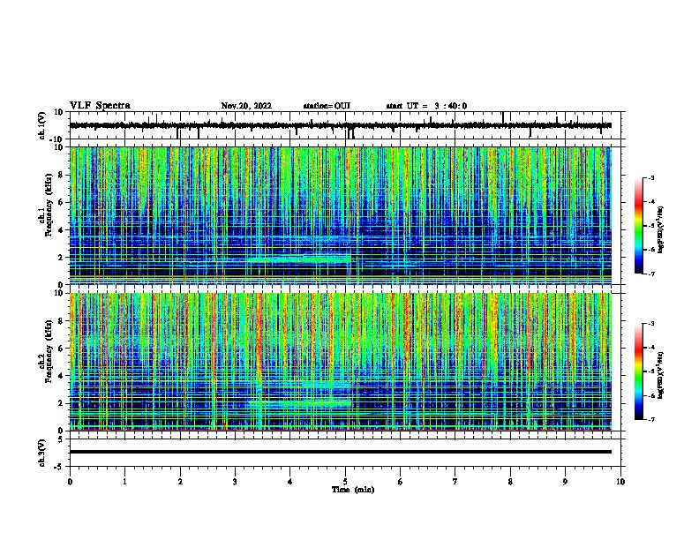Click the 'Time (min)' x-axis label
This screenshot has height=540, width=699.
[353, 490]
